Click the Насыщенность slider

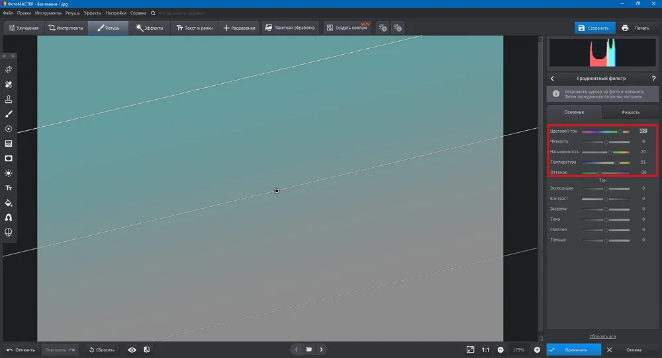(x=606, y=152)
